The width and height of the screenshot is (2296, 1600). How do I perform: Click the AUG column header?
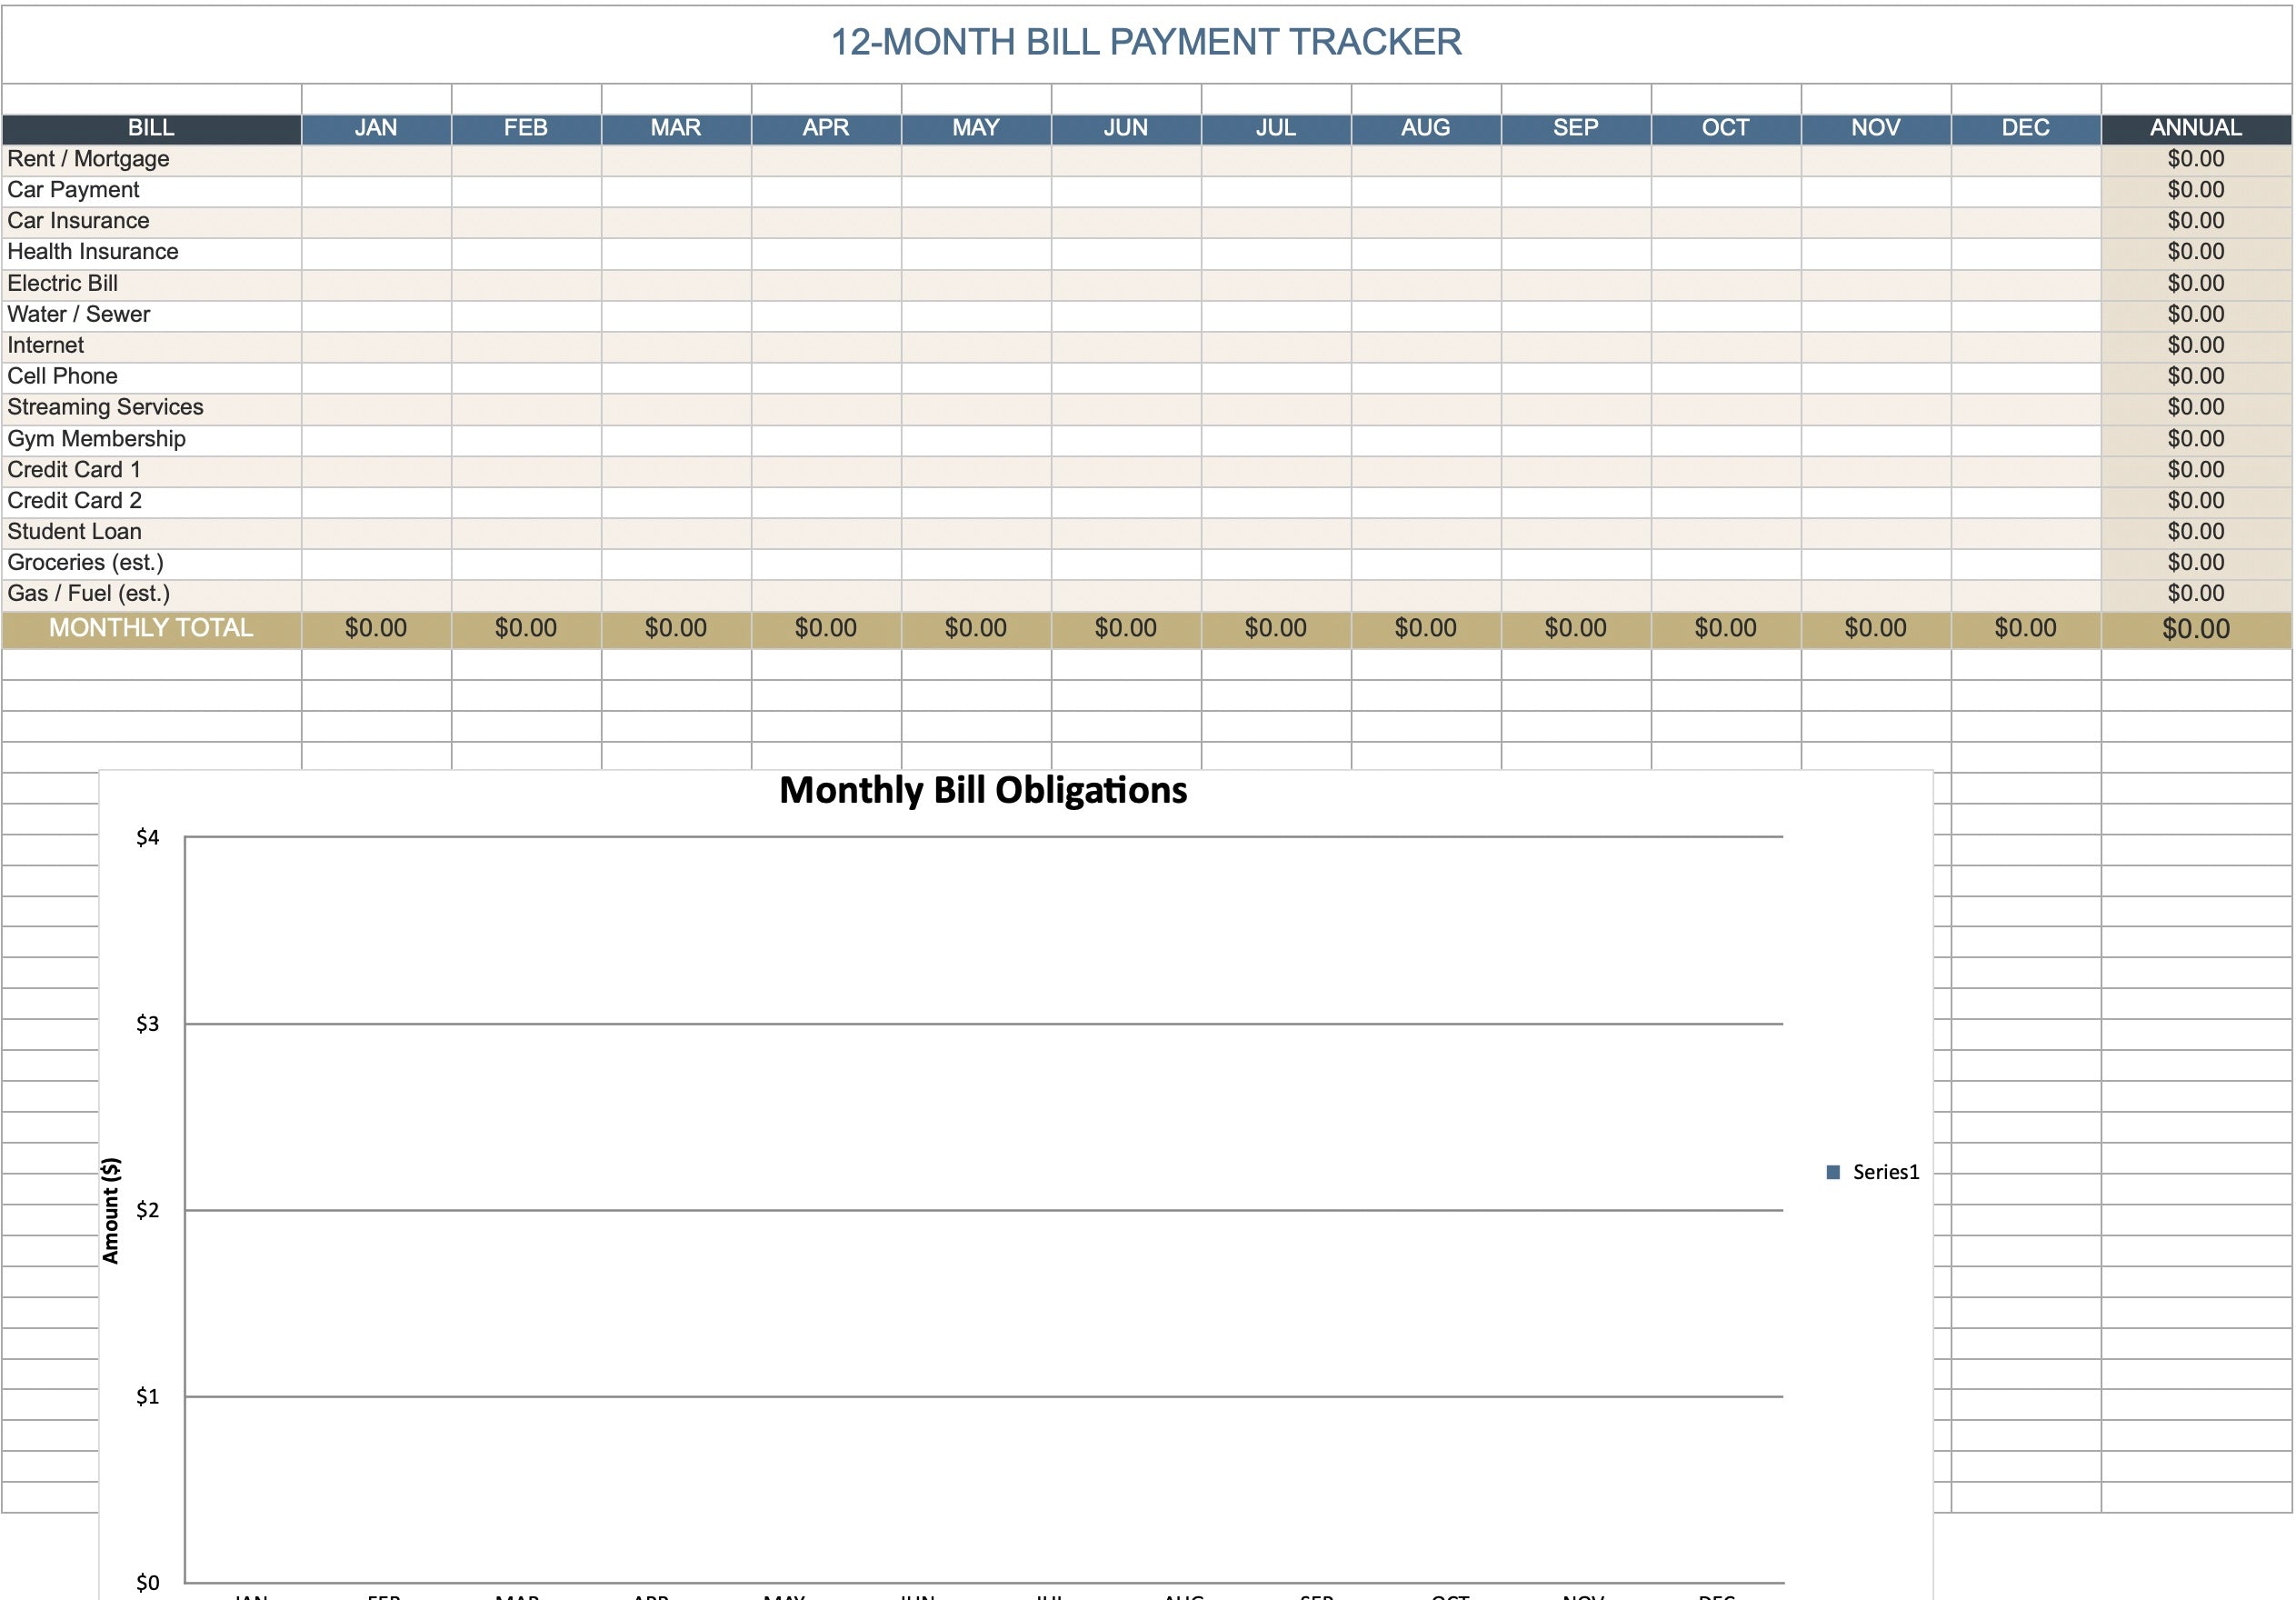click(x=1426, y=128)
